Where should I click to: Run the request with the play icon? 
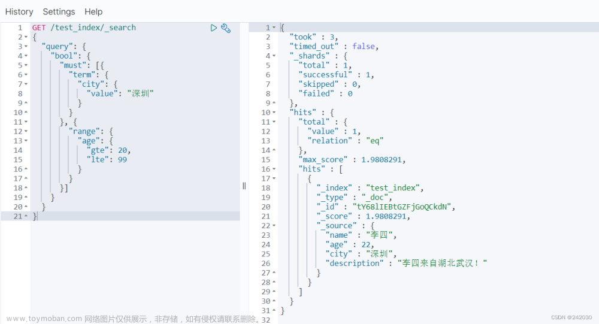214,28
